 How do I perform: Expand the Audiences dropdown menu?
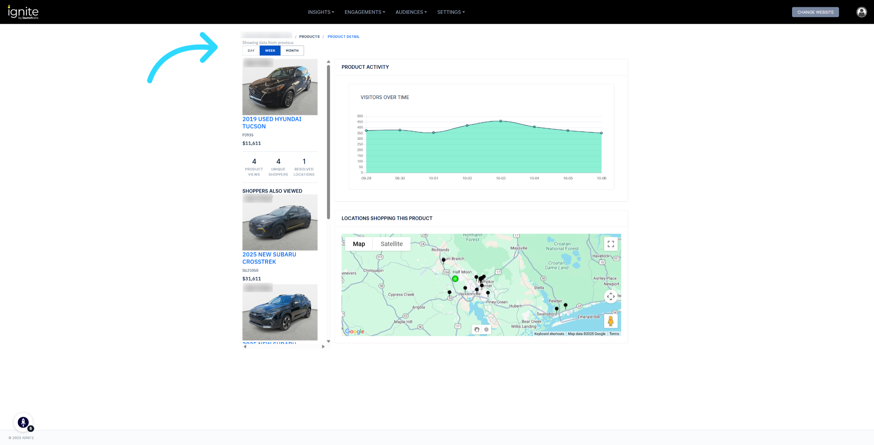411,12
